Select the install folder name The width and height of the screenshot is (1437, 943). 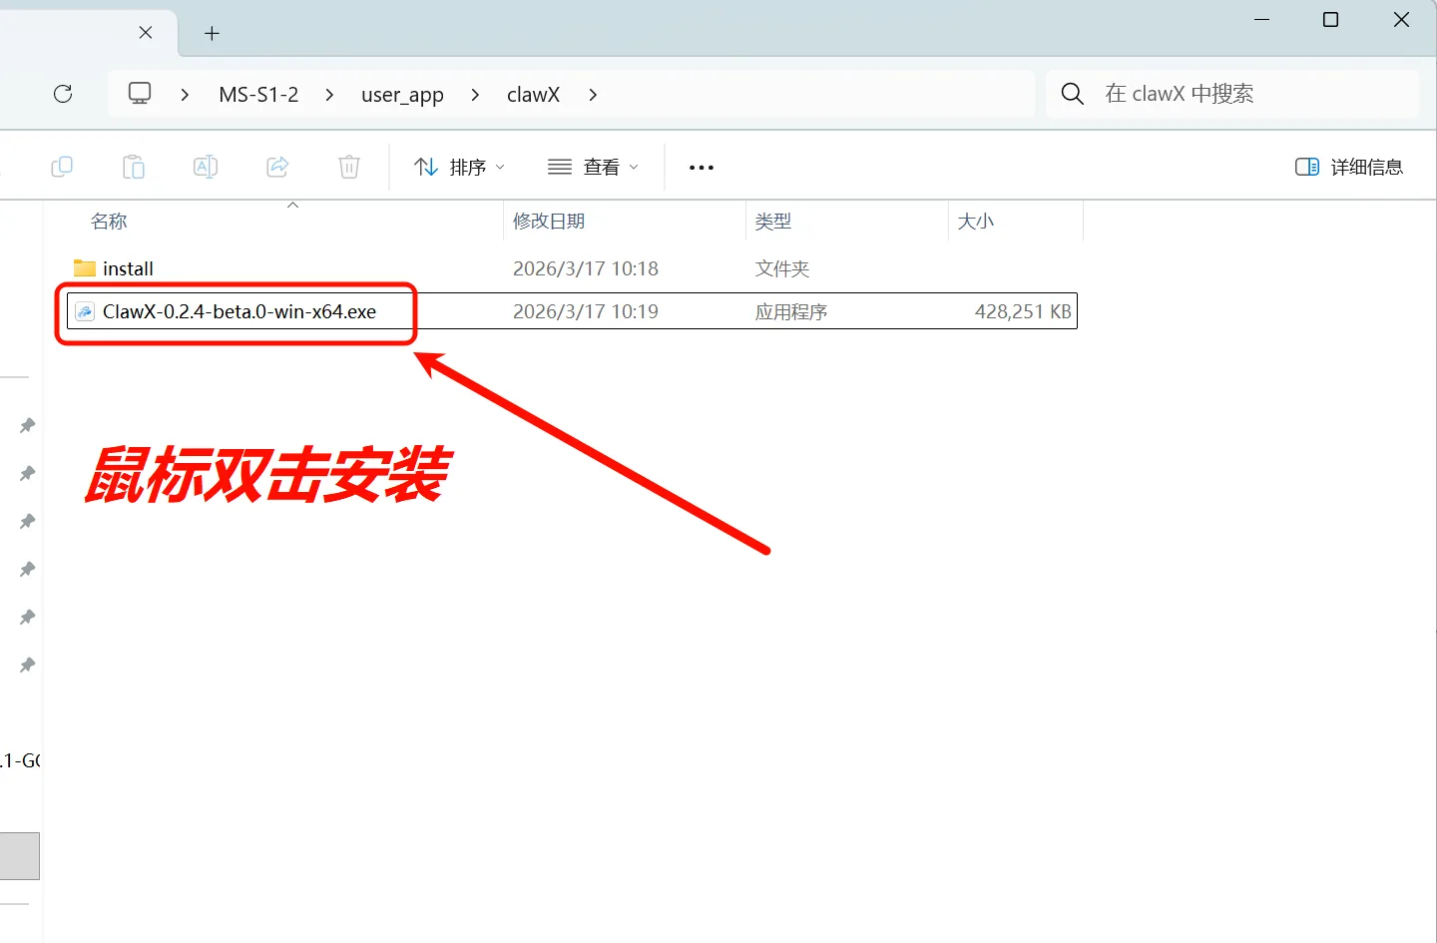pos(128,268)
